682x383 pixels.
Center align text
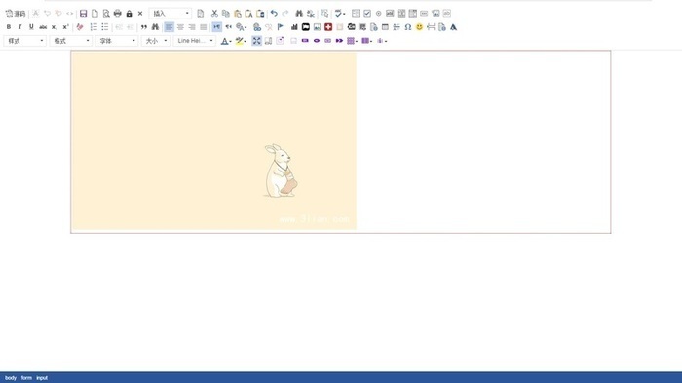point(180,27)
